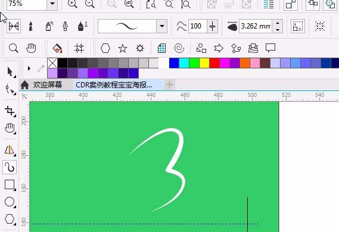This screenshot has height=232, width=339.
Task: Click the freehand smoothing value 100
Action: coord(198,26)
